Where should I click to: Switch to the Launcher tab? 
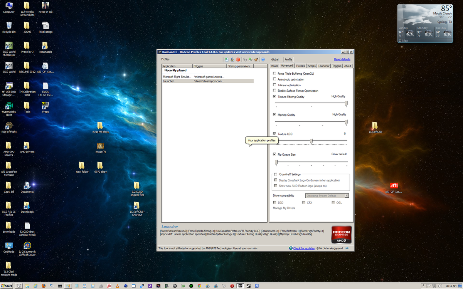(324, 66)
